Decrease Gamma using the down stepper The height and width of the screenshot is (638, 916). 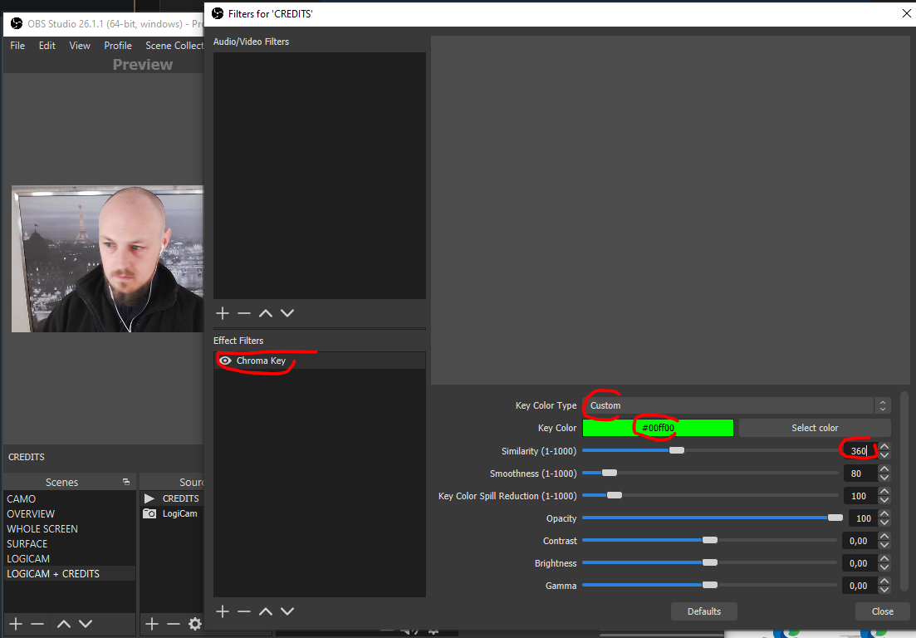[884, 590]
